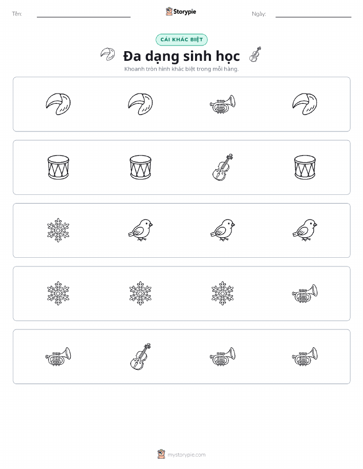
Task: Select the violin among the drums
Action: point(223,167)
